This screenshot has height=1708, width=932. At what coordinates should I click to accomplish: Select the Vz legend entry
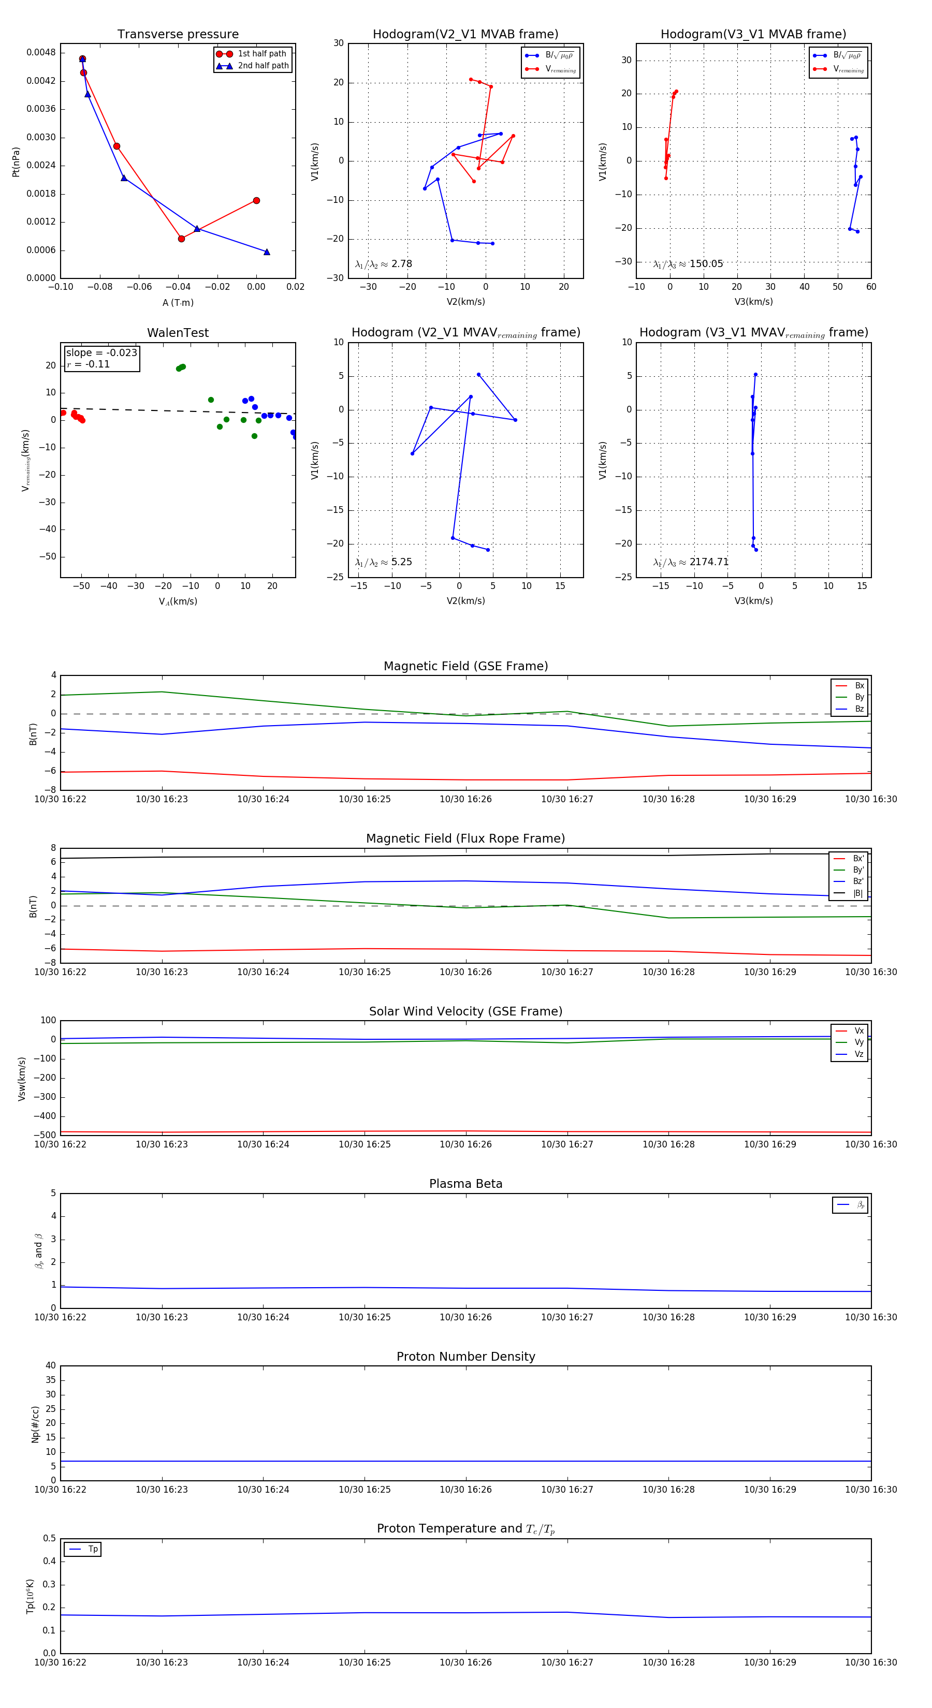point(850,1054)
